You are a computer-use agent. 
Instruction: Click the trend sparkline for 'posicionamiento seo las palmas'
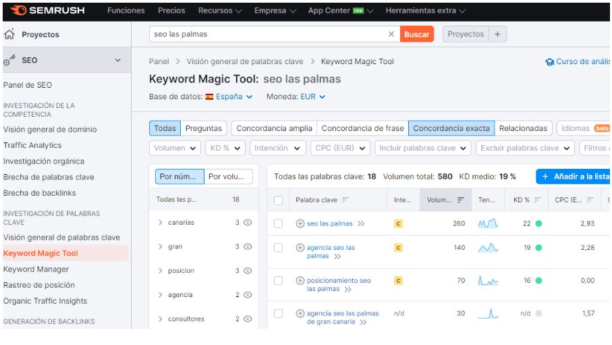488,280
